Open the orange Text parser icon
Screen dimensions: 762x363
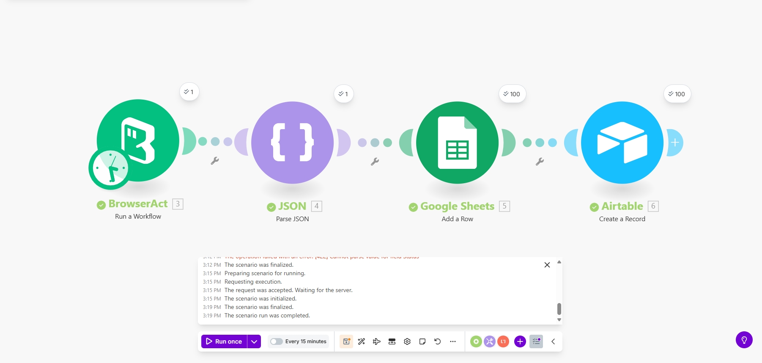point(503,341)
